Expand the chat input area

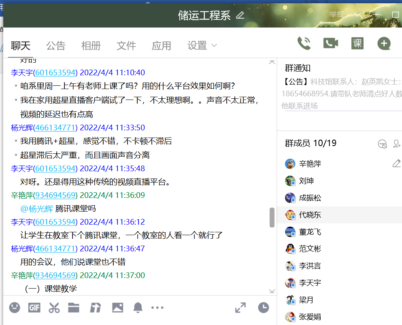240,308
